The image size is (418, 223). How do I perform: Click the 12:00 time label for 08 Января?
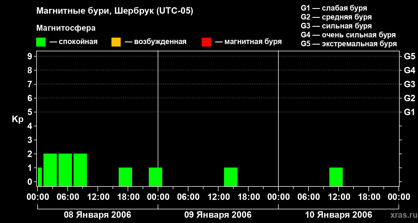coord(98,197)
